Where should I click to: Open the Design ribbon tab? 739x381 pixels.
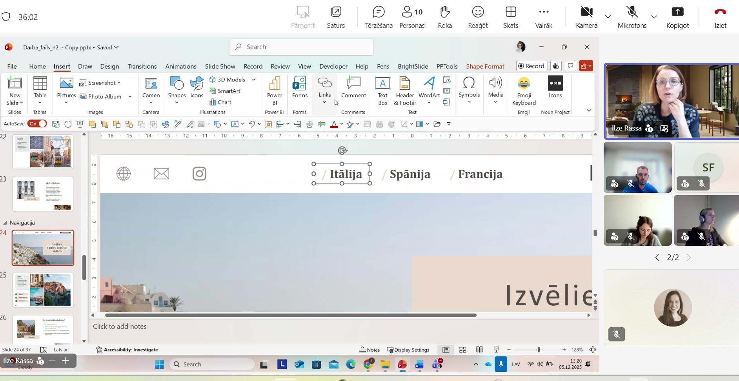pyautogui.click(x=109, y=66)
